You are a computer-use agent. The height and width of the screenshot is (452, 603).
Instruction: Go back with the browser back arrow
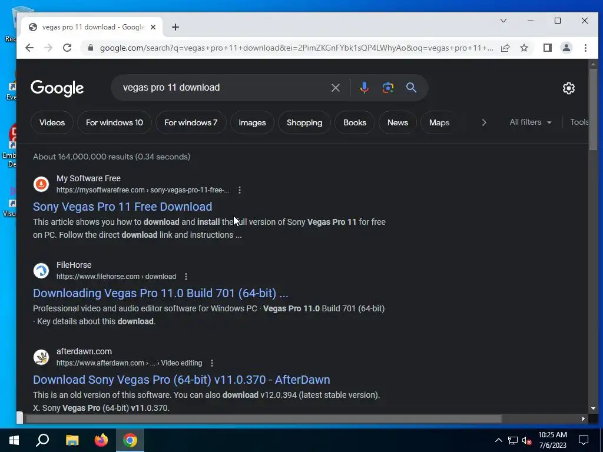[x=29, y=48]
